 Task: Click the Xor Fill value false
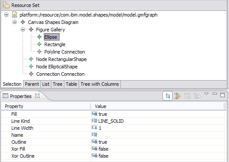(103, 149)
